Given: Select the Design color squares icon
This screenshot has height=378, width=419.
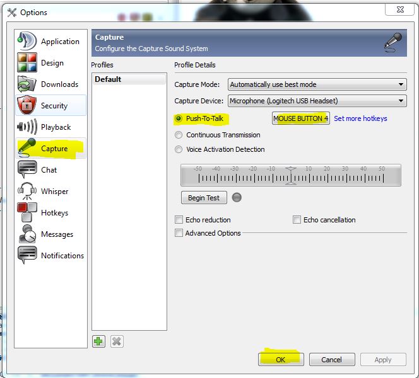Looking at the screenshot, I should pyautogui.click(x=27, y=62).
